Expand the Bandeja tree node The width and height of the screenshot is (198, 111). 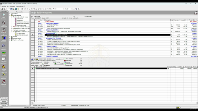pos(10,37)
